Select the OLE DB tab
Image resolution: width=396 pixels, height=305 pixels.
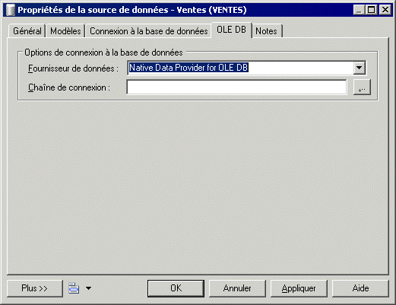(x=231, y=30)
